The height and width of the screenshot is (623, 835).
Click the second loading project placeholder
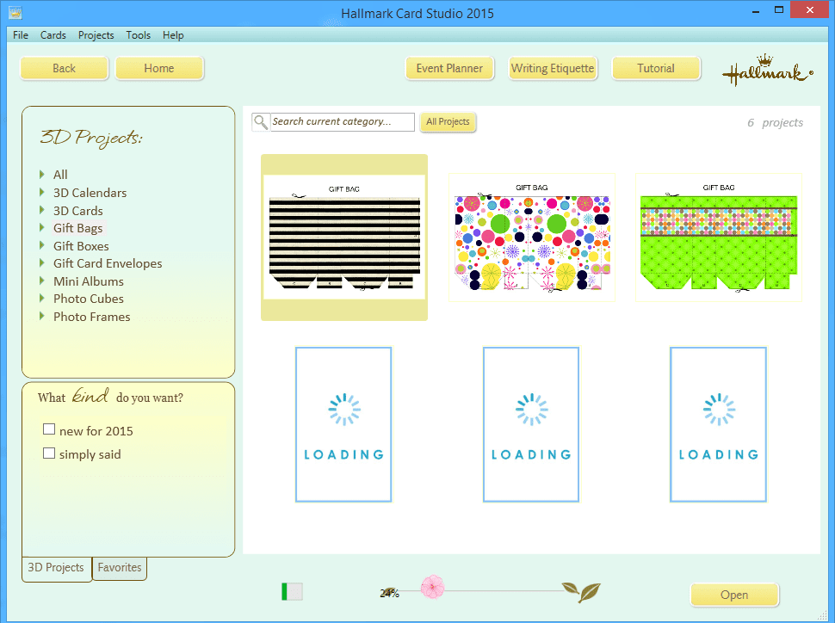tap(531, 424)
